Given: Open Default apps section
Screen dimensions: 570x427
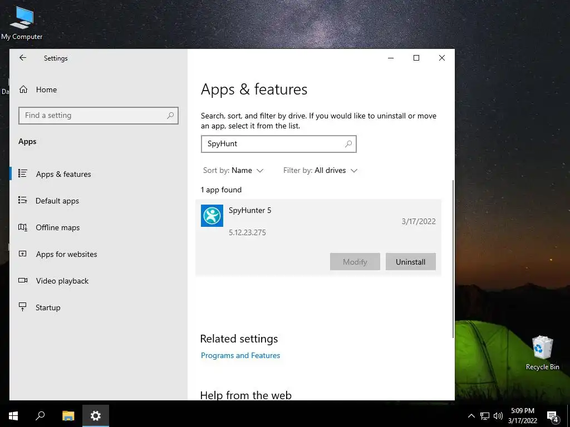Looking at the screenshot, I should pos(57,201).
